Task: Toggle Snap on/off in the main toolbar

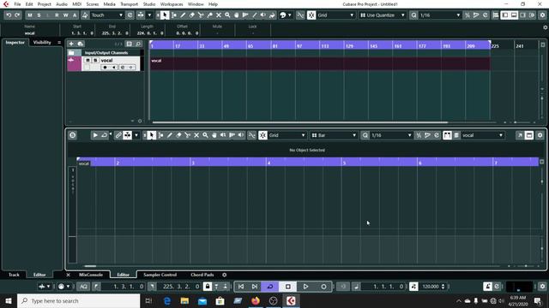Action: 311,15
